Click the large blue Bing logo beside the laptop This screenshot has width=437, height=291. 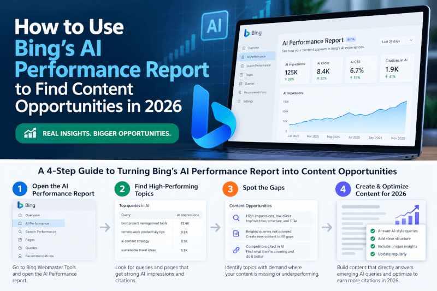pos(213,117)
